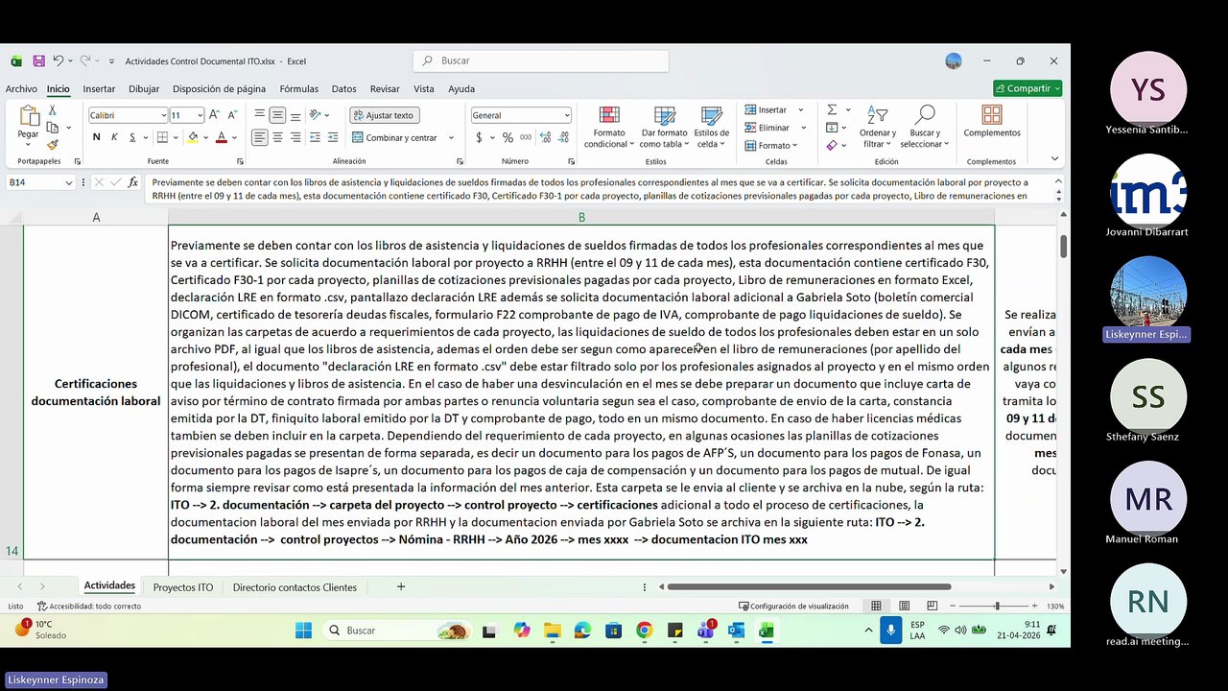Open the General number format dropdown
This screenshot has height=691, width=1228.
[x=566, y=115]
